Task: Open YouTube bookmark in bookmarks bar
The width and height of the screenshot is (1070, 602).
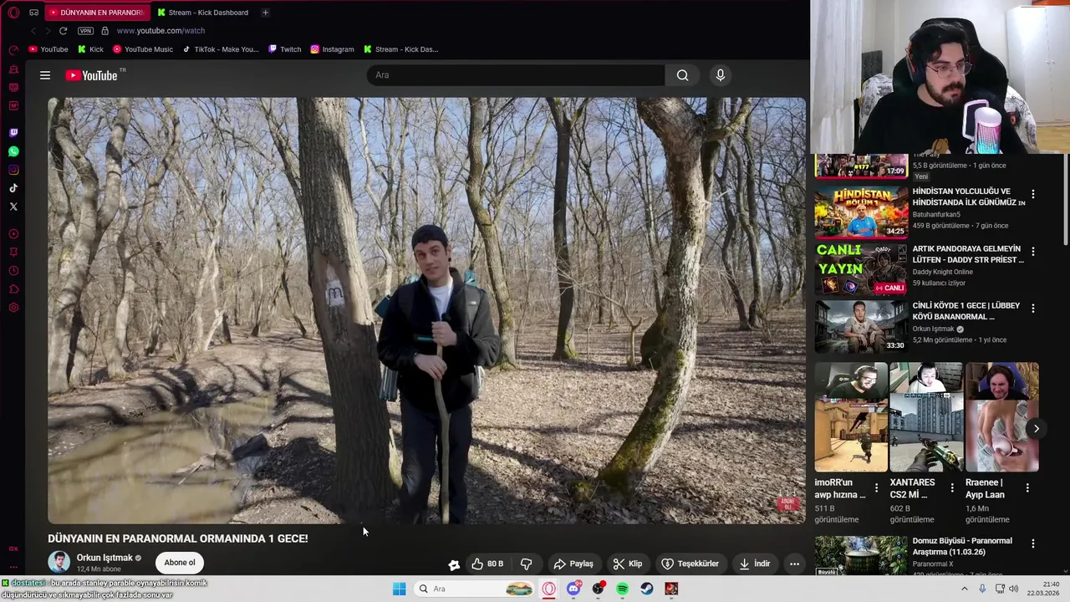Action: [x=48, y=49]
